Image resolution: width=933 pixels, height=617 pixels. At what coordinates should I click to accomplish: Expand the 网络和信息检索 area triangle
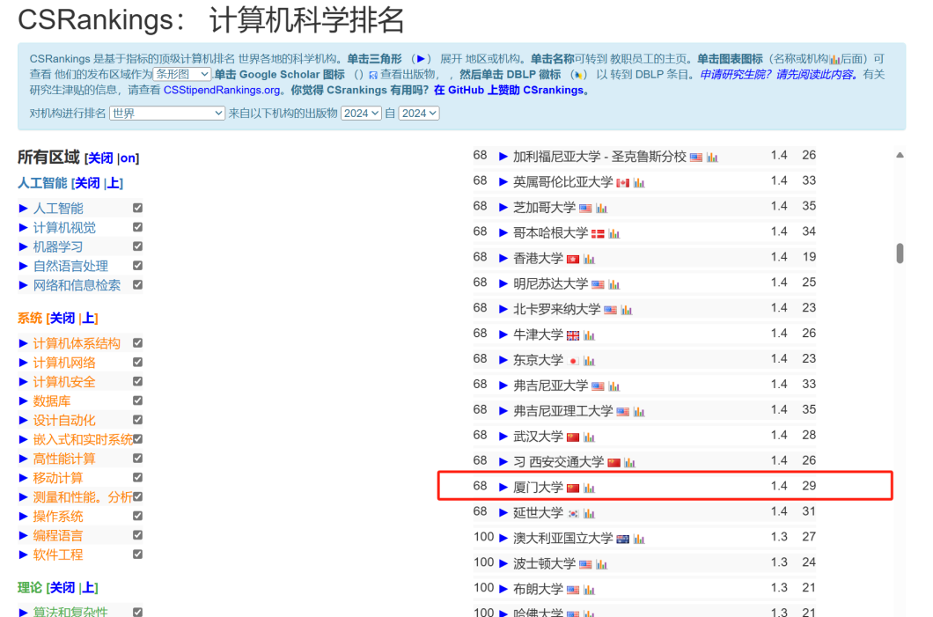[23, 285]
